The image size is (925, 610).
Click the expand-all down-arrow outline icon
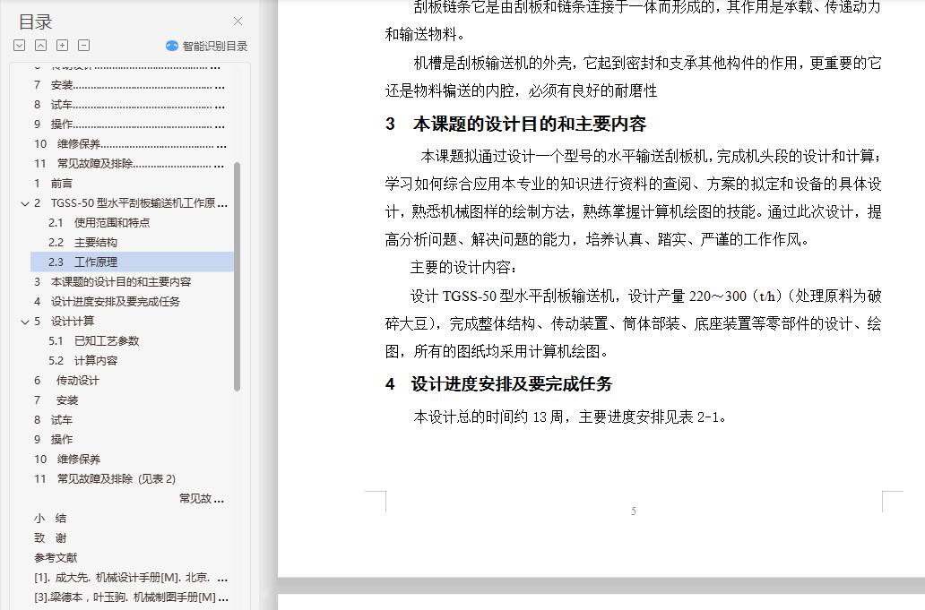(x=20, y=46)
